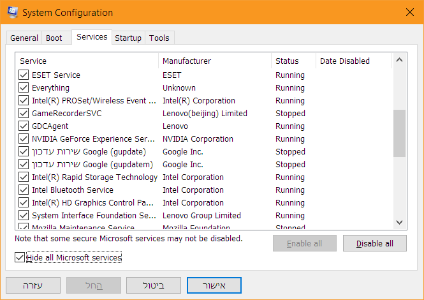Sort by the Manufacturer column header
This screenshot has width=424, height=300.
click(x=215, y=61)
